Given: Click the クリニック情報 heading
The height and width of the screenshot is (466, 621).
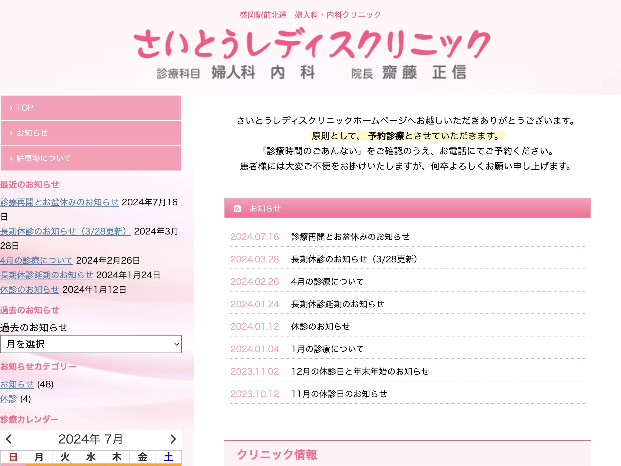Looking at the screenshot, I should [x=277, y=454].
